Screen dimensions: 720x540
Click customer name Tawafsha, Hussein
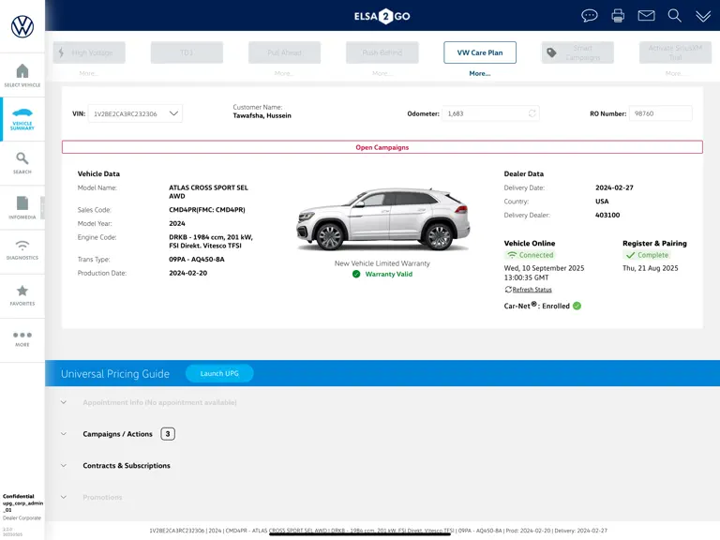pyautogui.click(x=262, y=115)
